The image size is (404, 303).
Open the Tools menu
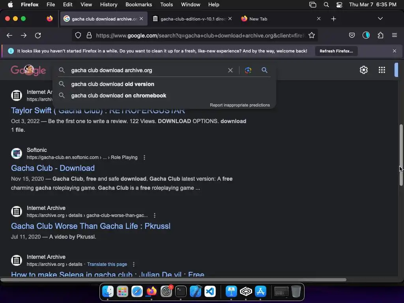166,5
